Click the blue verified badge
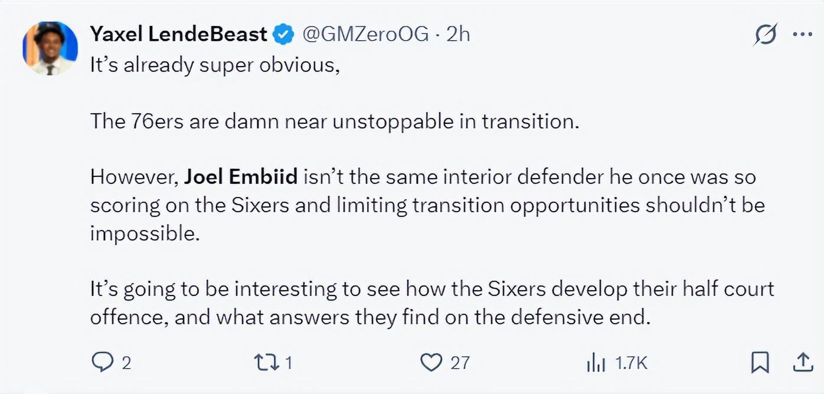This screenshot has height=394, width=824. [x=285, y=35]
